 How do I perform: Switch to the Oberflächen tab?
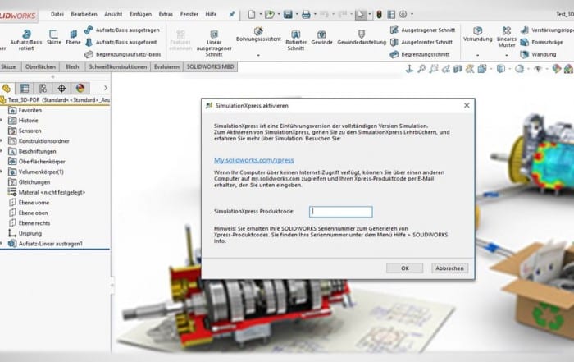pos(40,66)
